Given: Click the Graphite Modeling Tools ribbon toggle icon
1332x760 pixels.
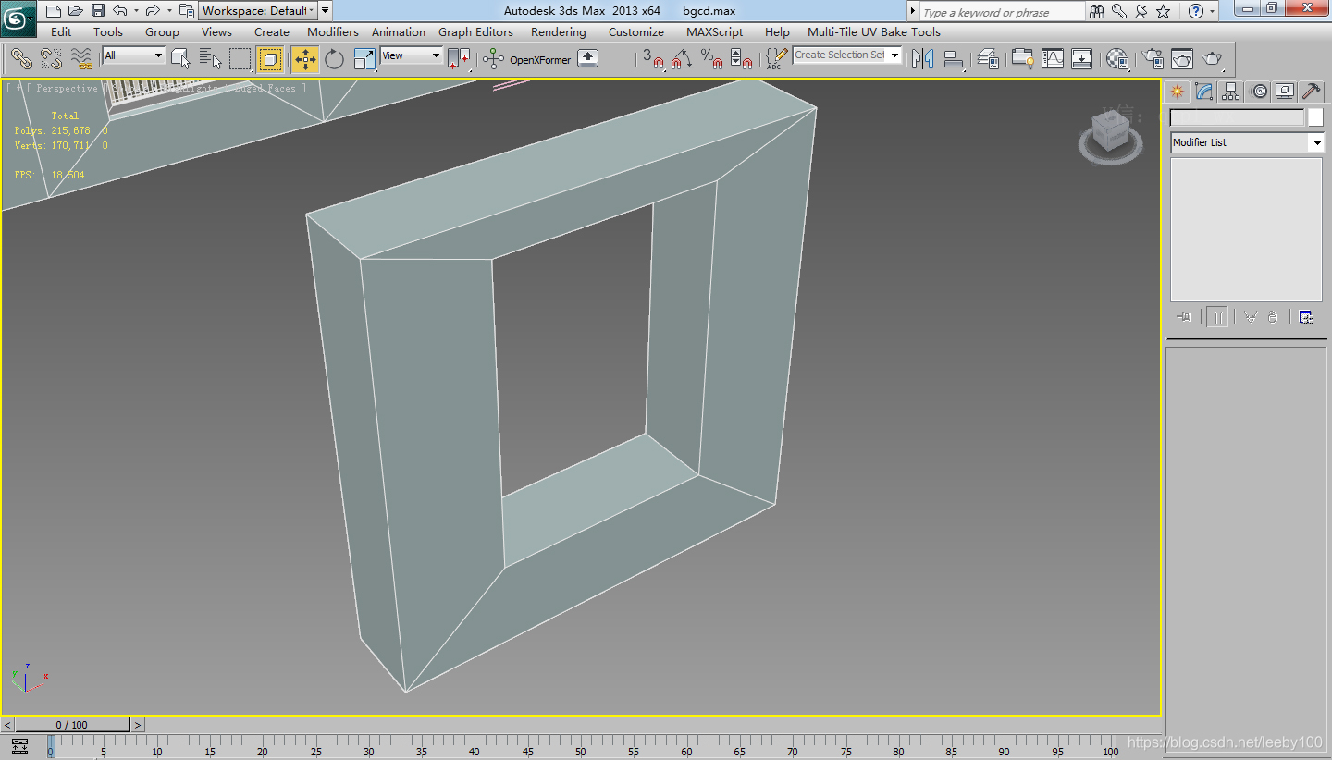Looking at the screenshot, I should [1023, 58].
